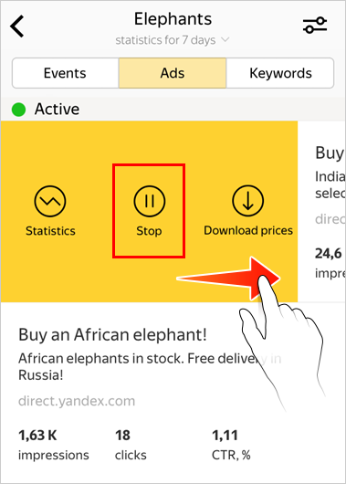Open the Buy an African elephant! ad
Screen dimensions: 346x484
click(112, 334)
